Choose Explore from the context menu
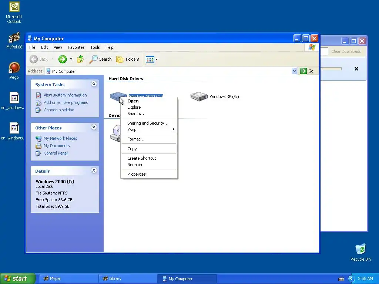379x284 pixels. point(149,107)
